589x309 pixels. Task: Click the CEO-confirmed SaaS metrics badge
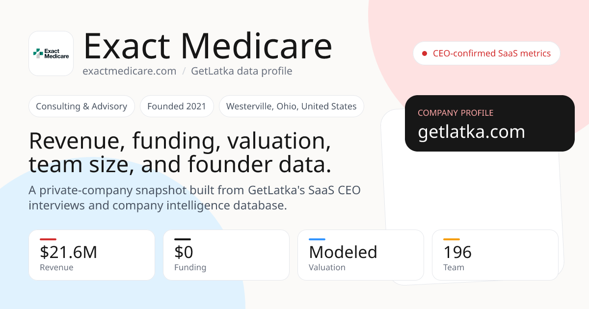[x=487, y=53]
